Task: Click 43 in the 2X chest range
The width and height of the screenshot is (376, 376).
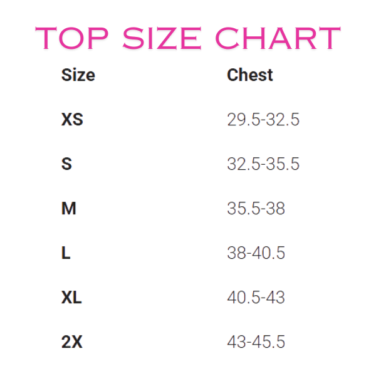Action: tap(236, 342)
